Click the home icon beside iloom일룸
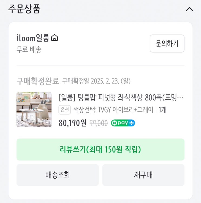 55,38
